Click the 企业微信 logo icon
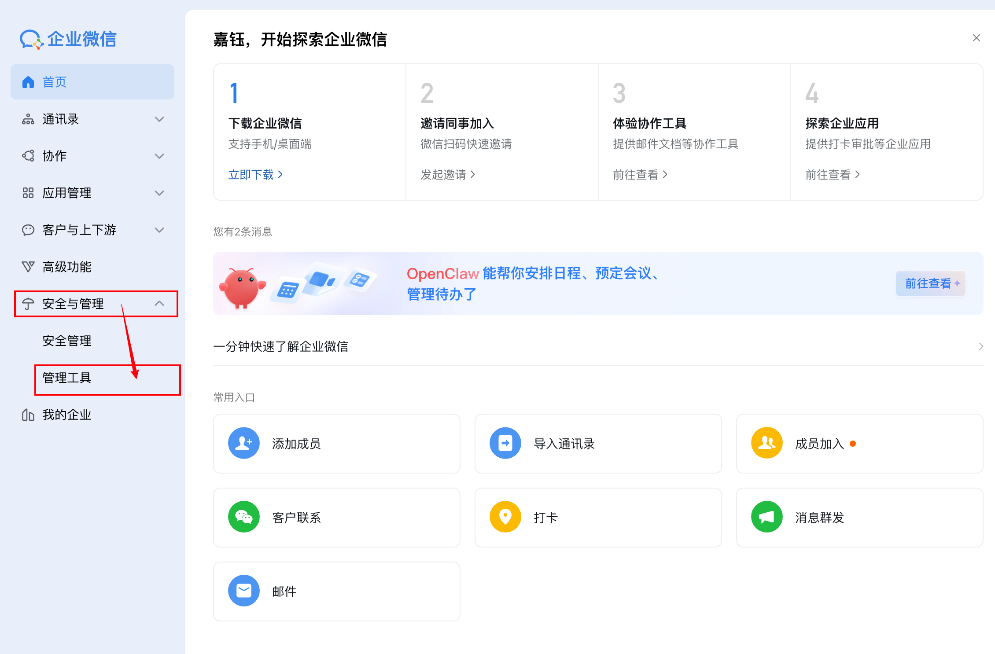Image resolution: width=995 pixels, height=654 pixels. [x=31, y=39]
